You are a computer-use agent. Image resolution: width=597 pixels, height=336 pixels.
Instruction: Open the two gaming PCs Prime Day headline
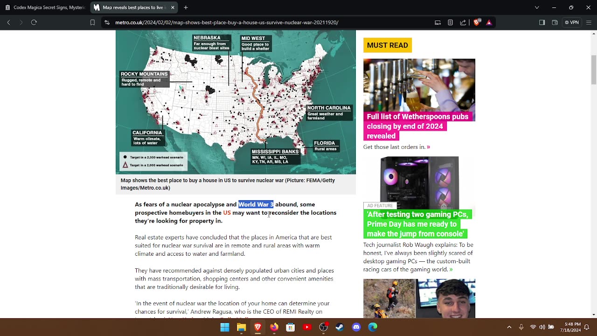[x=417, y=224]
